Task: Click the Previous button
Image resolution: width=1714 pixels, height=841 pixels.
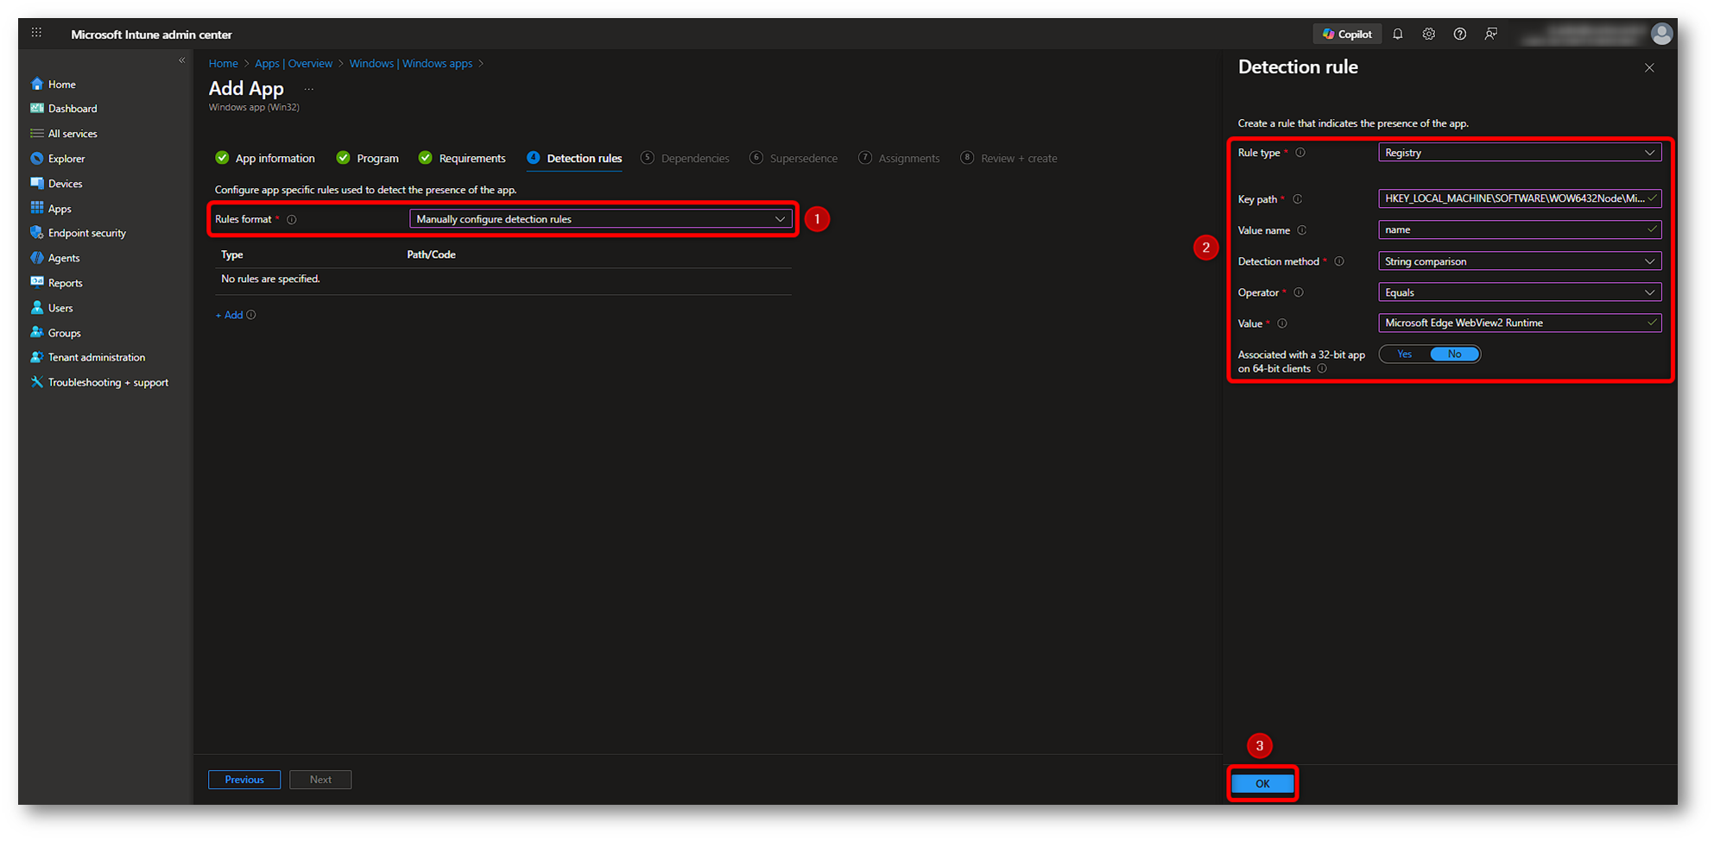Action: point(244,780)
